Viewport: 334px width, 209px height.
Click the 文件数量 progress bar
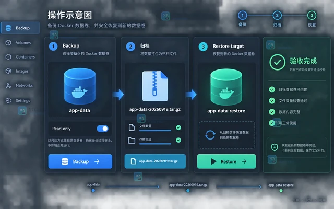pyautogui.click(x=155, y=130)
